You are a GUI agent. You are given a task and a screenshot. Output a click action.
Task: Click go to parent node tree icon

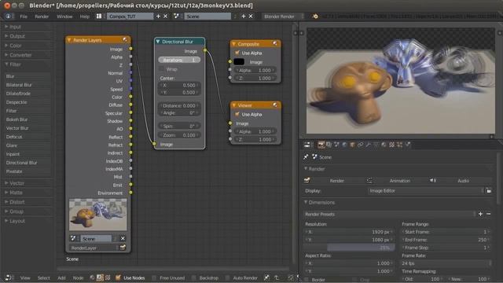[x=277, y=277]
